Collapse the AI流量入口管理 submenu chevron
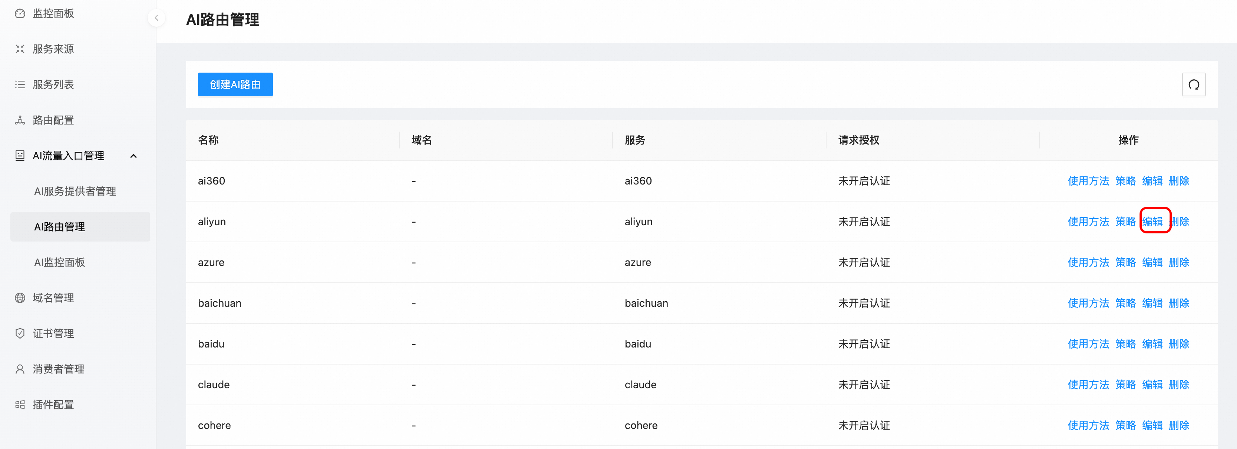The height and width of the screenshot is (449, 1237). tap(133, 156)
